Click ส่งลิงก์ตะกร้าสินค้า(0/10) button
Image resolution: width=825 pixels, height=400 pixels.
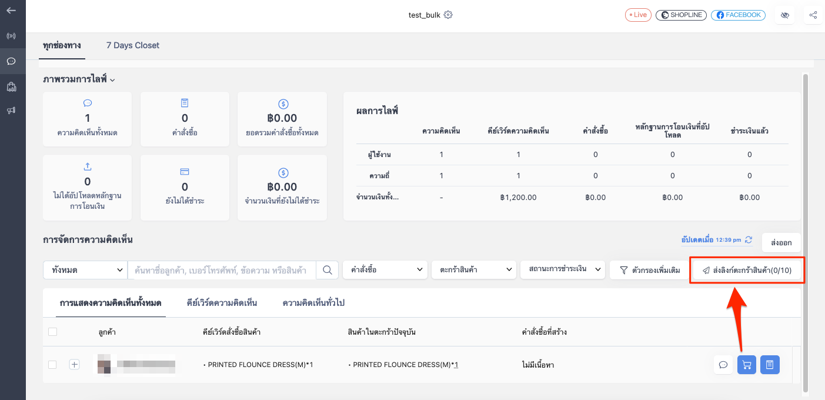pyautogui.click(x=747, y=270)
